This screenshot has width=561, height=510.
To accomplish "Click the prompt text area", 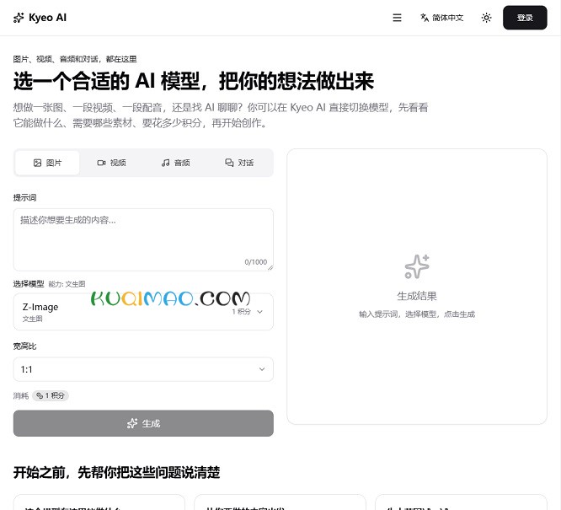I will pyautogui.click(x=143, y=239).
